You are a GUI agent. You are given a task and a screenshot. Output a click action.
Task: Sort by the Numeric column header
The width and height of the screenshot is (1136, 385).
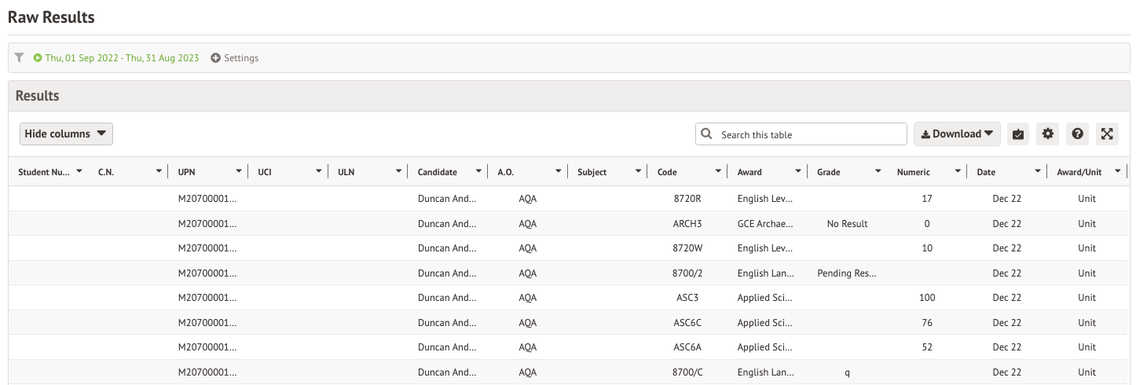(x=913, y=172)
